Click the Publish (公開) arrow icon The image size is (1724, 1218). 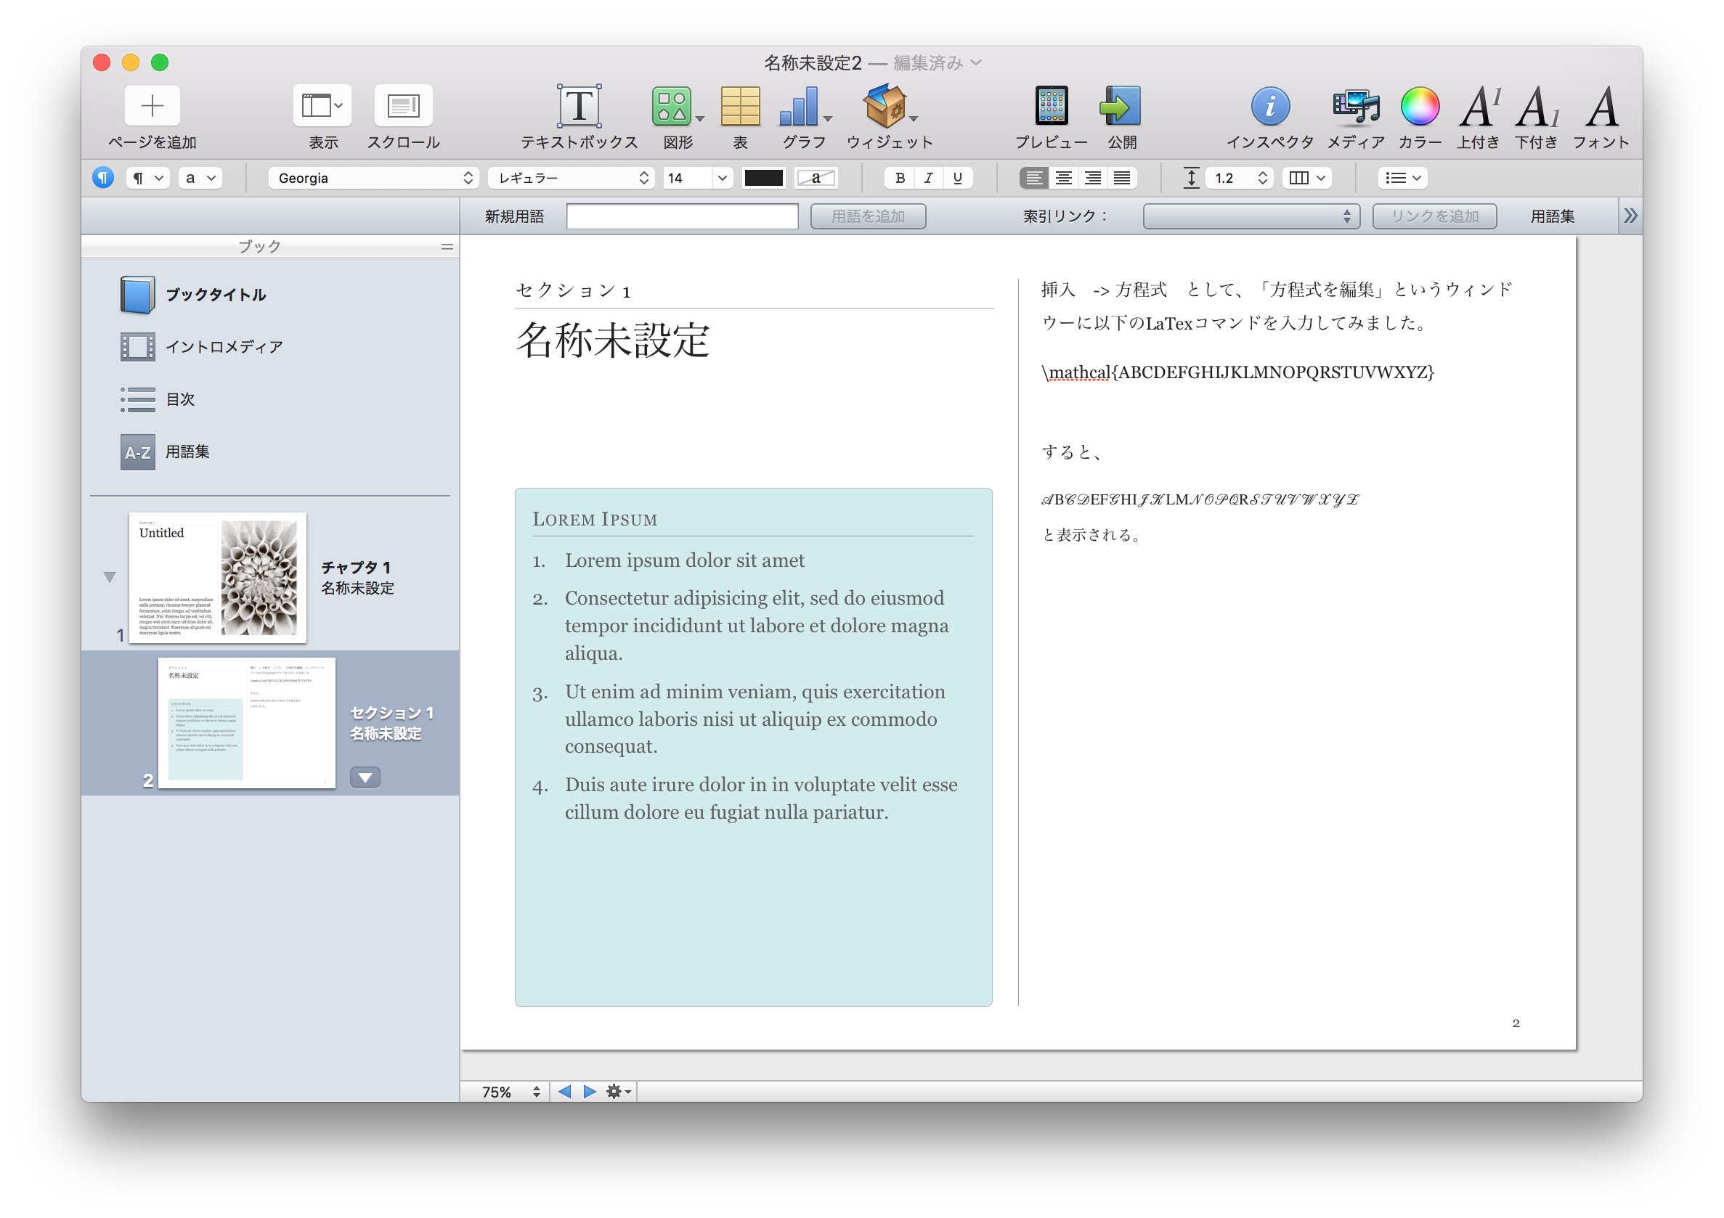point(1121,106)
